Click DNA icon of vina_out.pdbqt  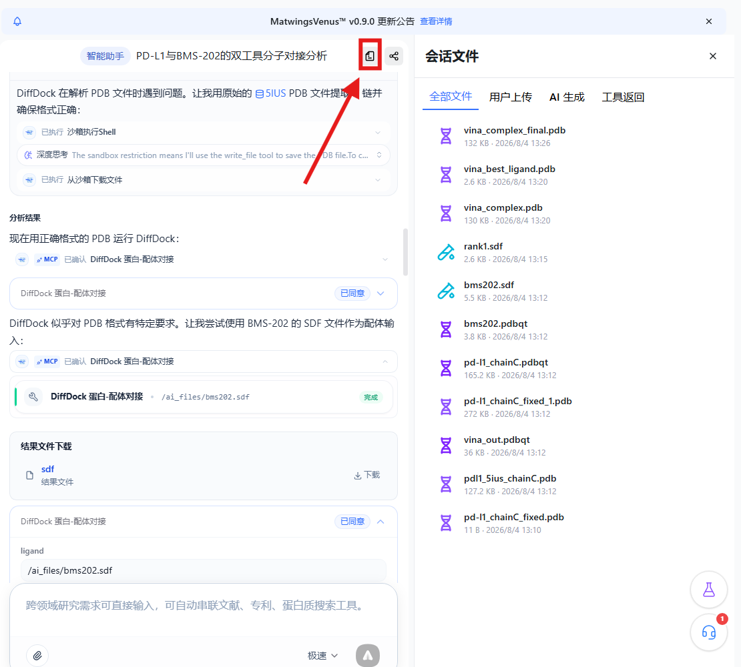(446, 446)
